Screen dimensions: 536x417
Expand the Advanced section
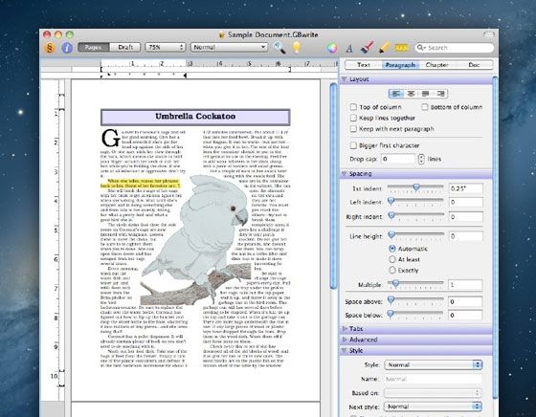(345, 340)
